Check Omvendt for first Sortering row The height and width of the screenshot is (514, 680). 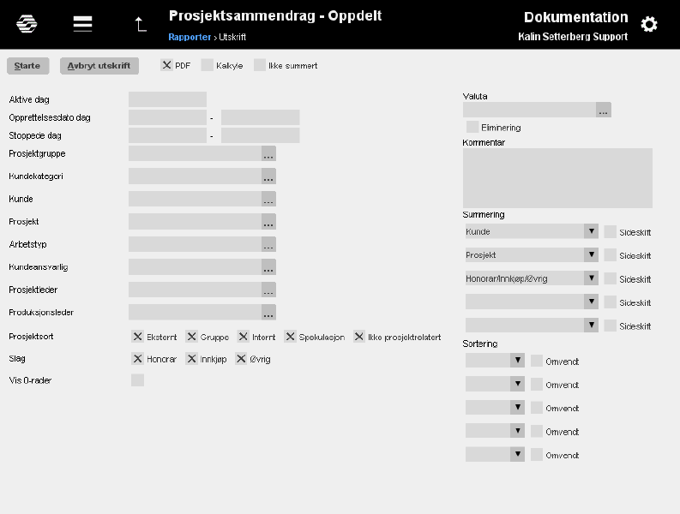(x=537, y=361)
